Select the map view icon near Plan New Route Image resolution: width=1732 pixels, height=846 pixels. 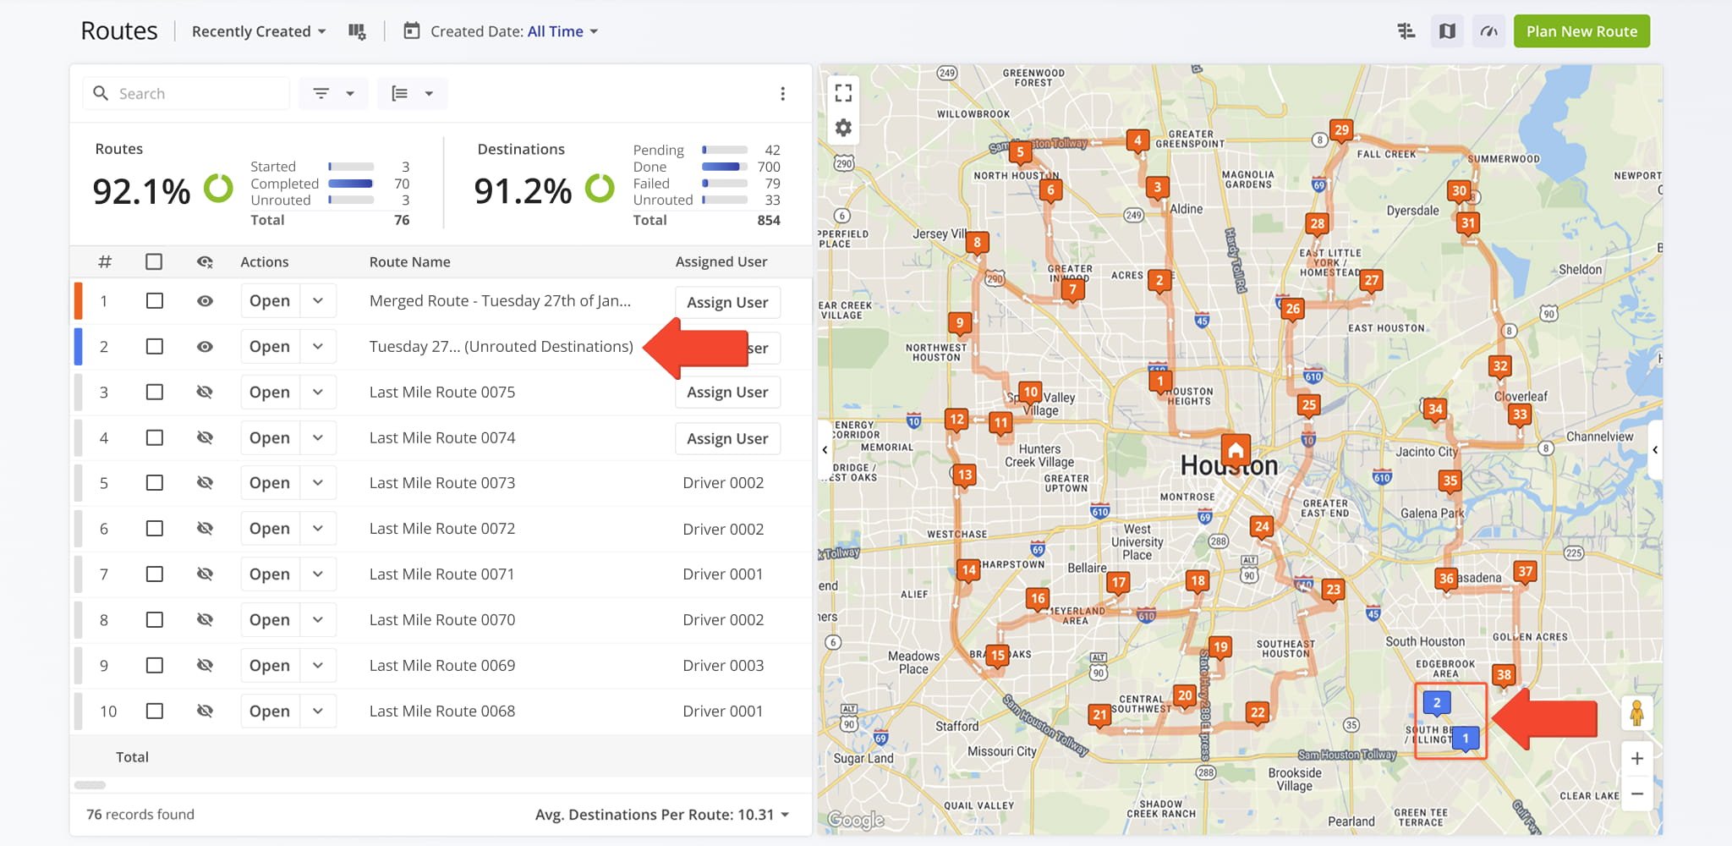[x=1446, y=30]
